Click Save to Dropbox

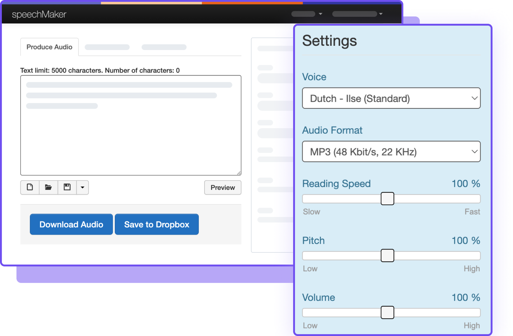[x=156, y=224]
